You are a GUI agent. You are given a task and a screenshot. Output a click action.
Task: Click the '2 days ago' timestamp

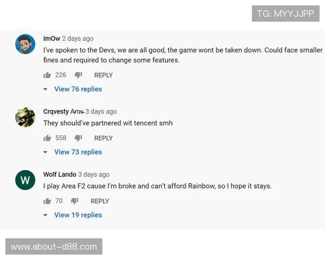pos(77,38)
